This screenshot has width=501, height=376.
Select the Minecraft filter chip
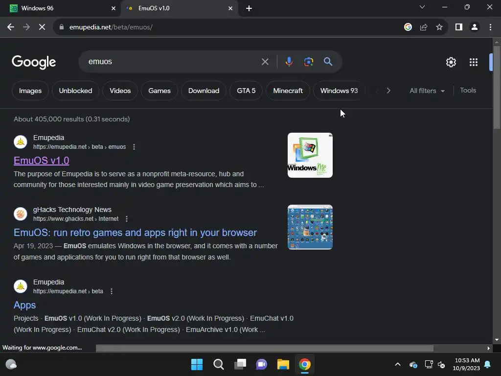point(288,91)
